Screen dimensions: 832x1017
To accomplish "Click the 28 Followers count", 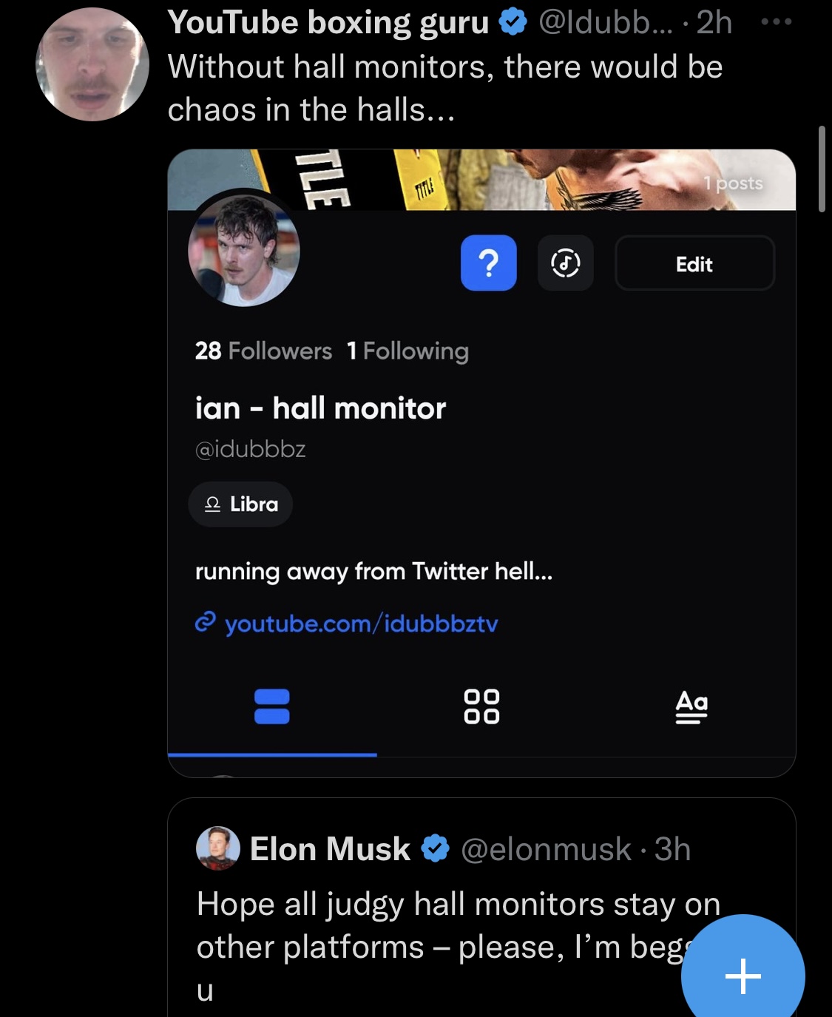I will coord(263,351).
